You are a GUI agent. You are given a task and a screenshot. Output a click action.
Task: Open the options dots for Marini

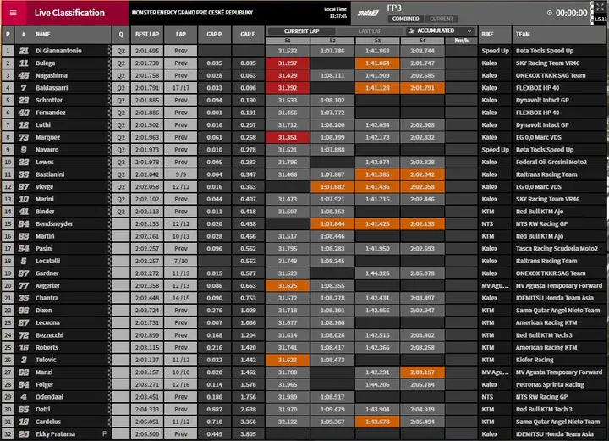109,199
